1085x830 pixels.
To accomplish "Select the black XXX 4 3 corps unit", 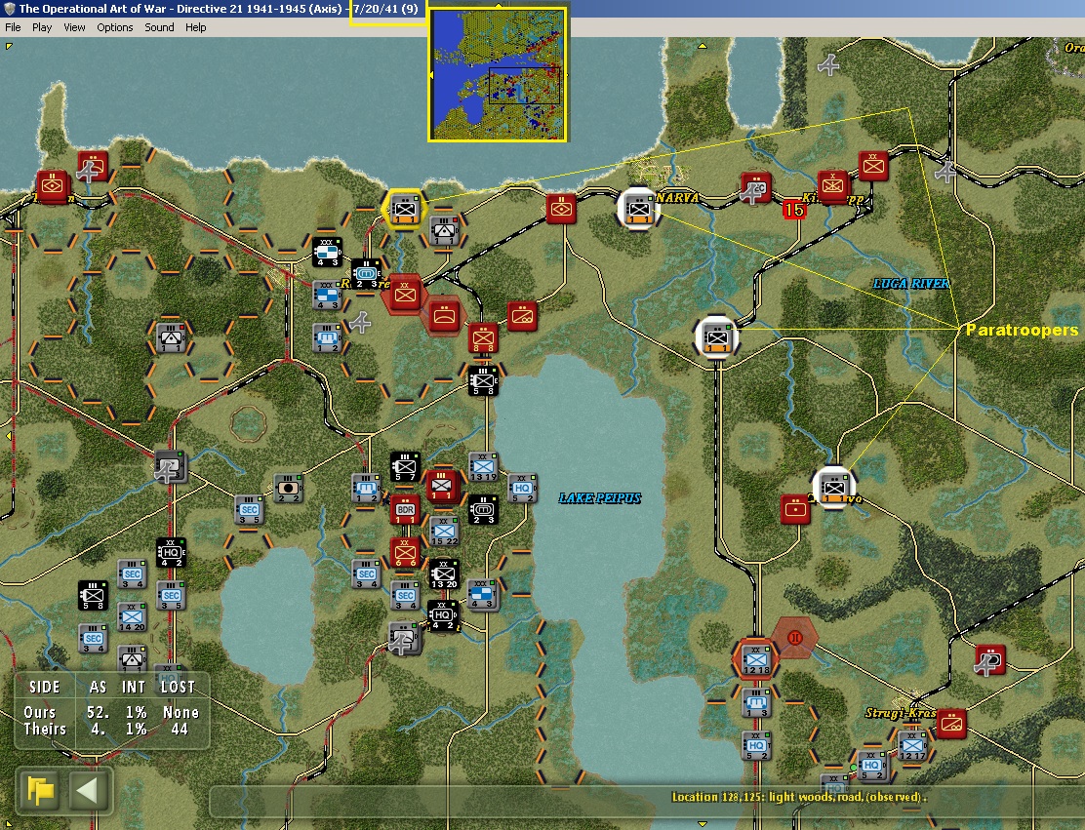I will [x=327, y=253].
